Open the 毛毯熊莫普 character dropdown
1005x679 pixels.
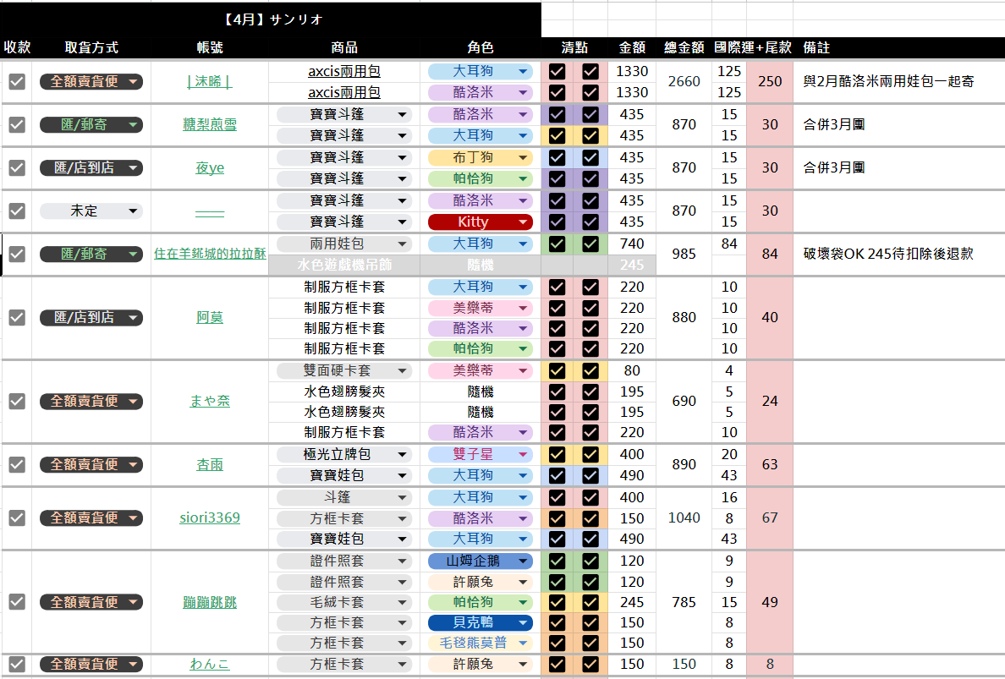point(480,643)
